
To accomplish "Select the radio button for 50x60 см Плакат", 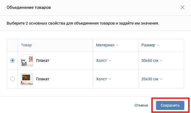I will [x=13, y=61].
